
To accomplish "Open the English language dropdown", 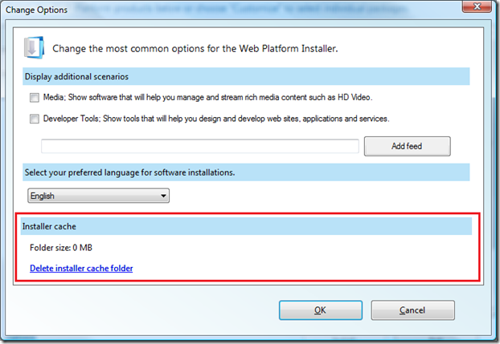I will click(x=99, y=196).
